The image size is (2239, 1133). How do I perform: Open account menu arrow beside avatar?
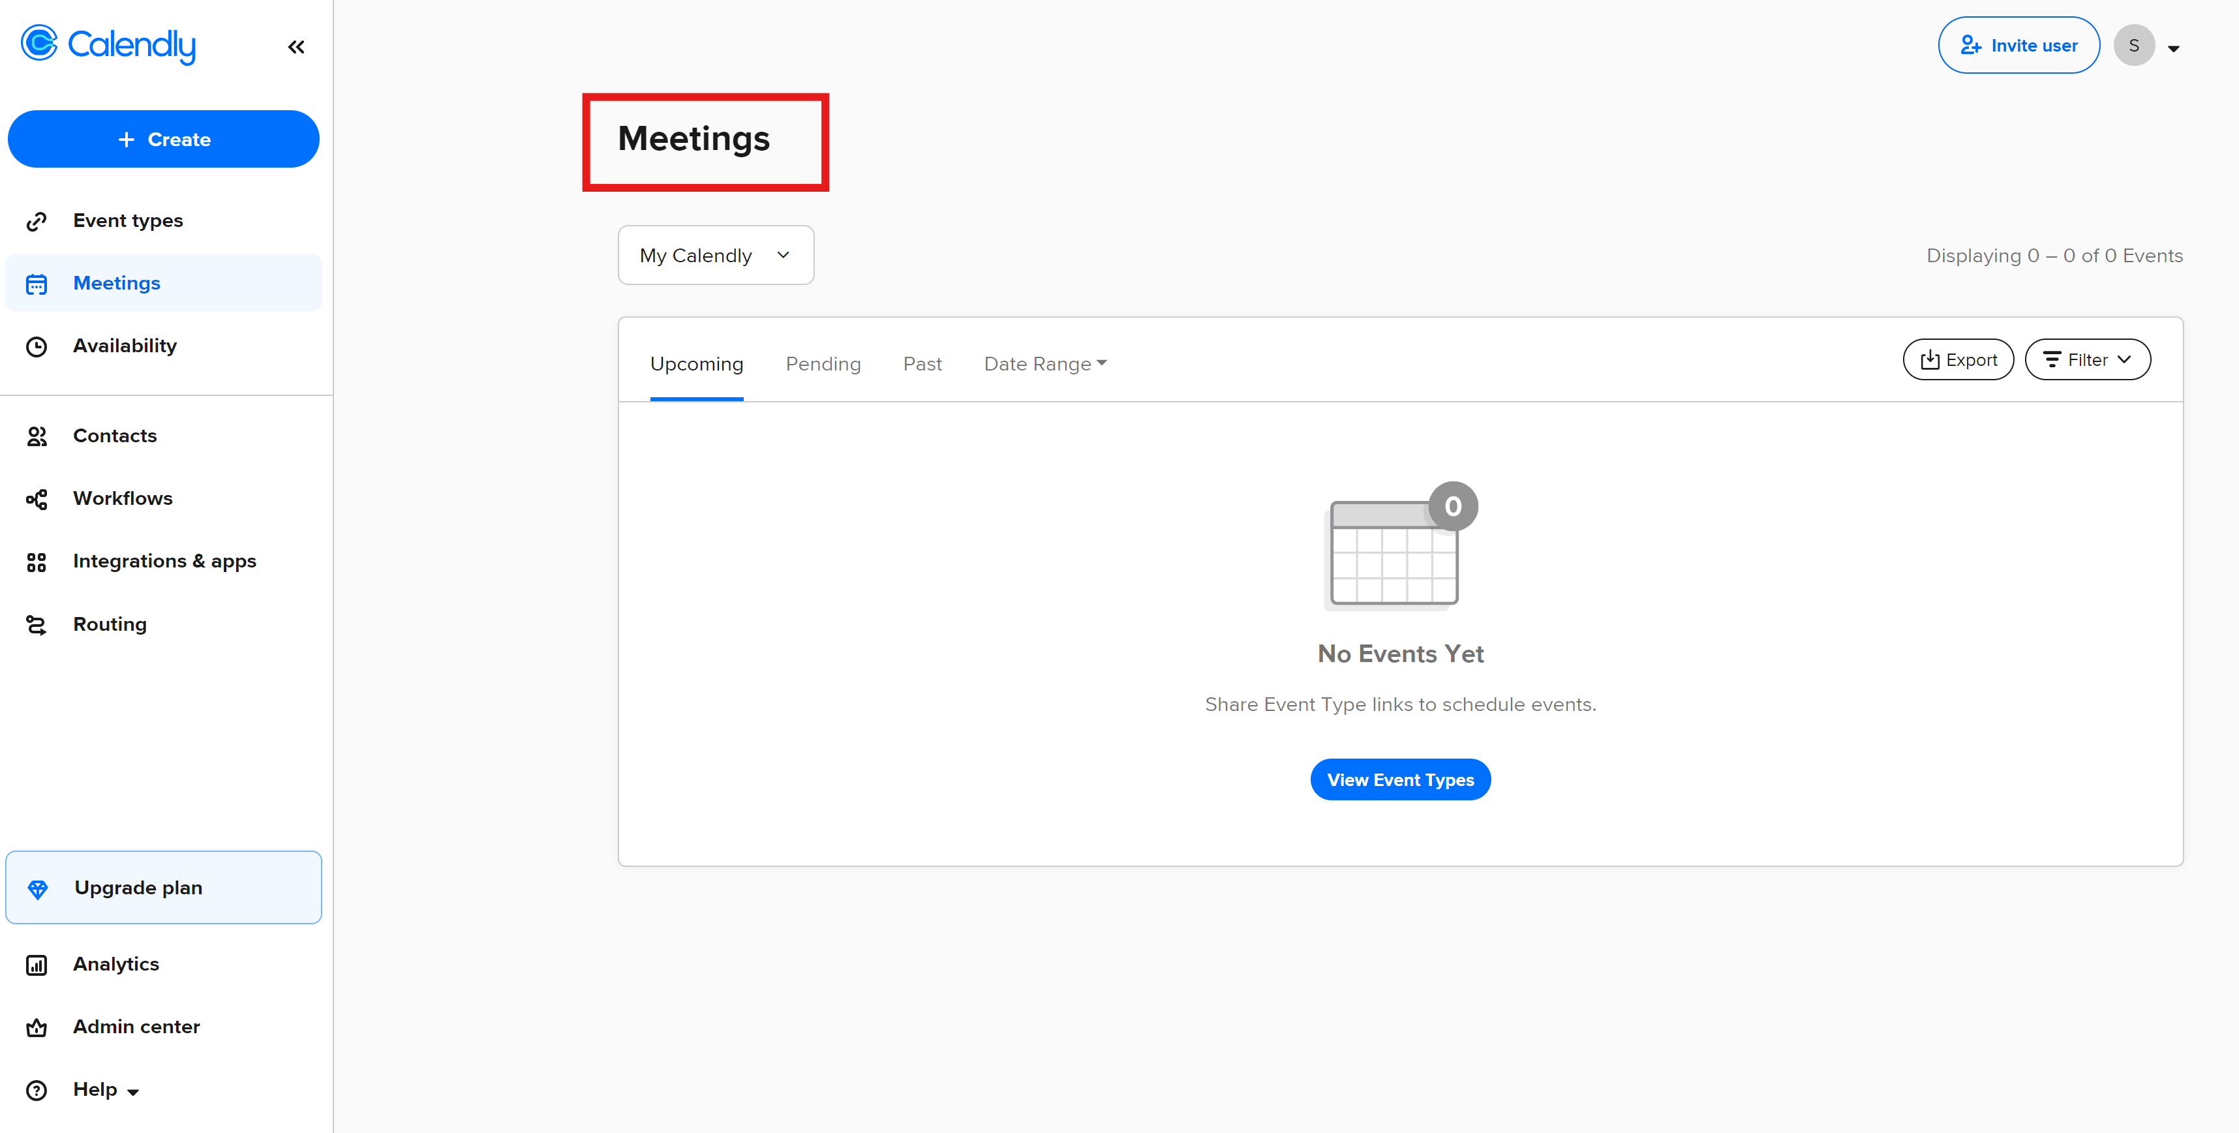(2173, 49)
